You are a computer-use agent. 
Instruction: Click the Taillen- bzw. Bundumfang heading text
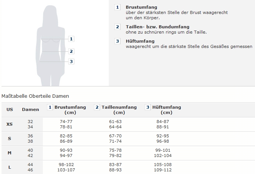coord(157,27)
